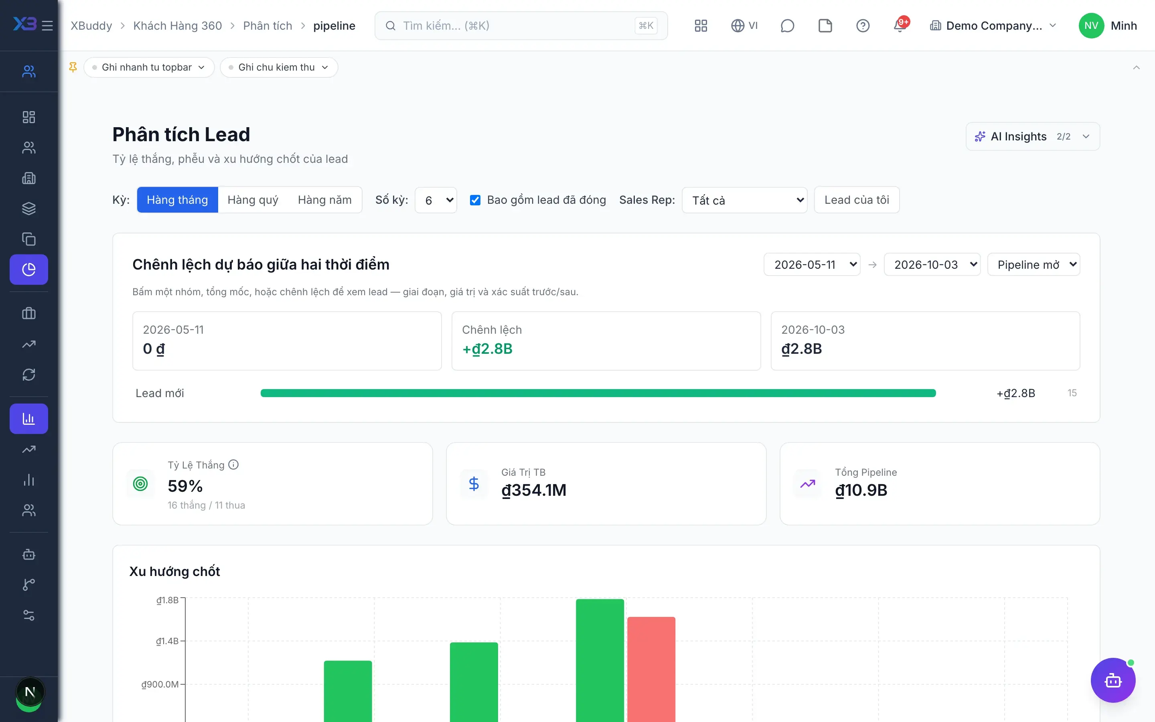Viewport: 1155px width, 722px height.
Task: Open the pie chart sidebar icon
Action: [28, 269]
